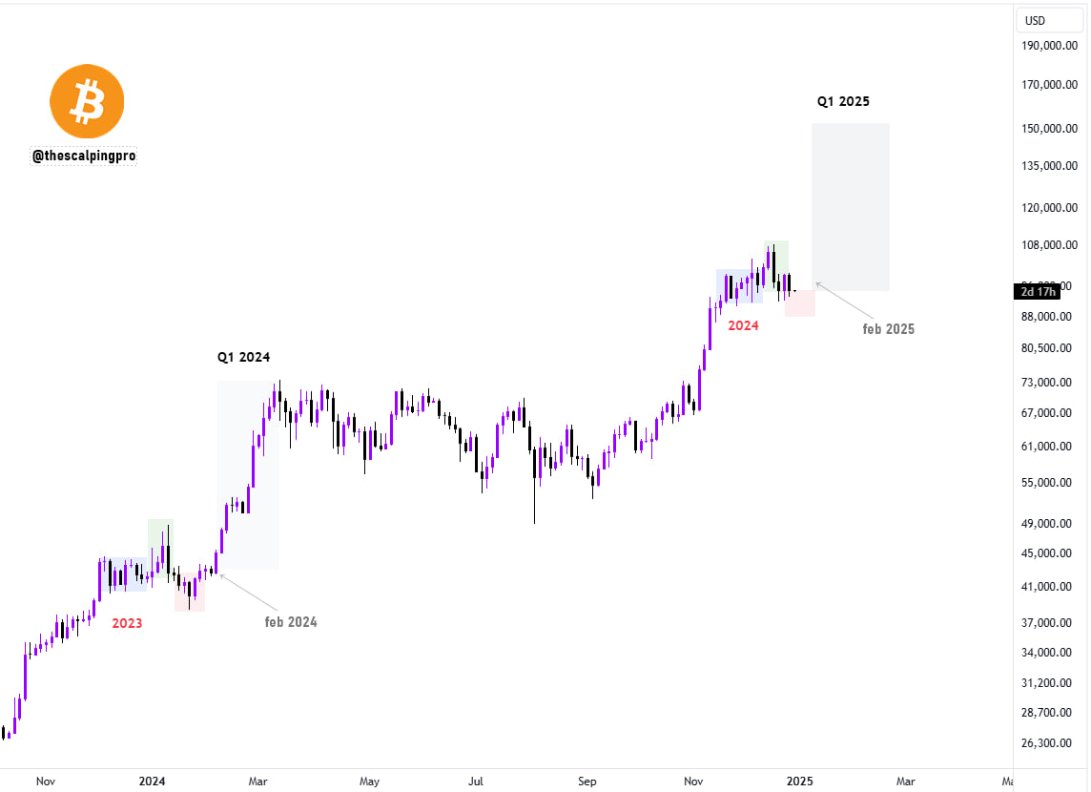1091x792 pixels.
Task: Click the 2d 17h countdown price label
Action: (1037, 291)
